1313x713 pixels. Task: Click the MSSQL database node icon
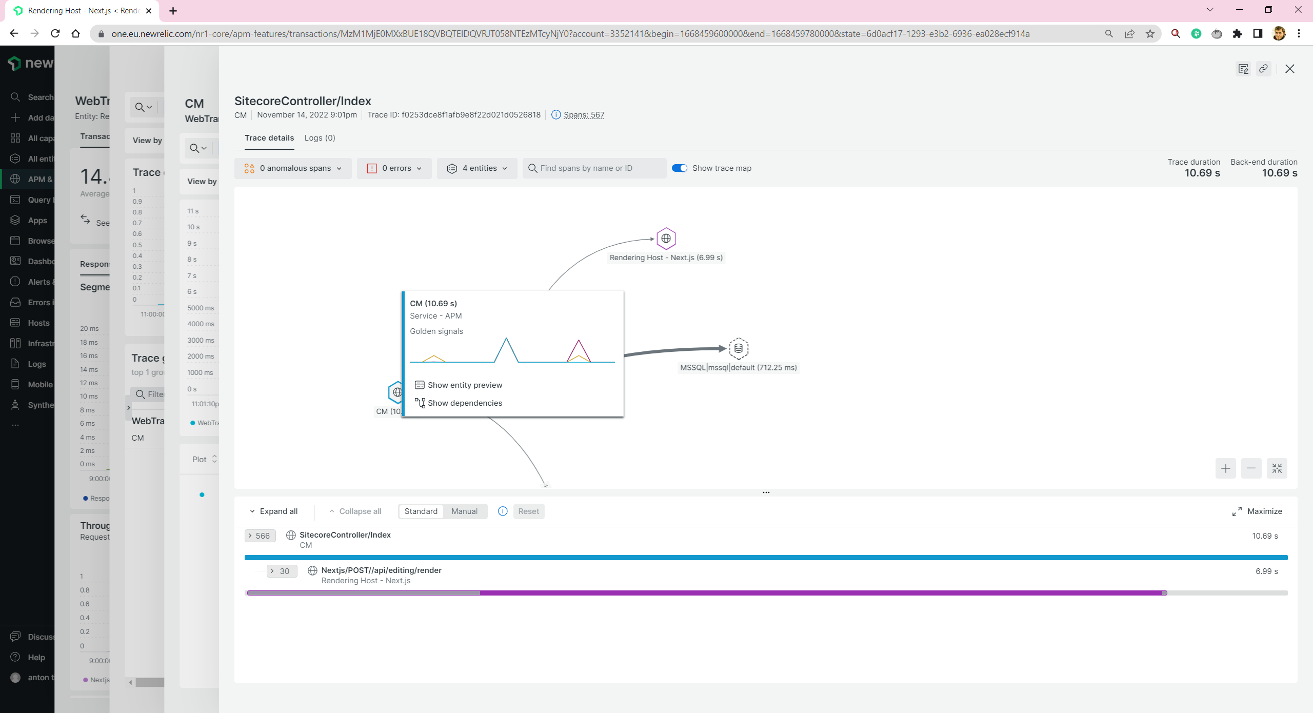738,348
